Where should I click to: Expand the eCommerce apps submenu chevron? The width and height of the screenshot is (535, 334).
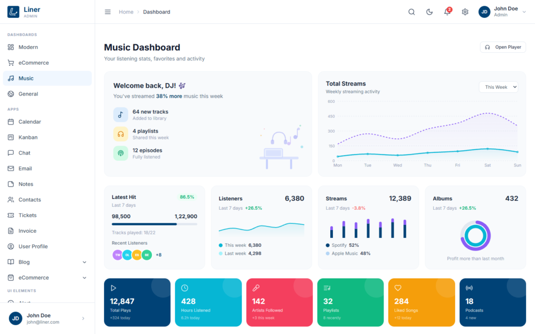tap(84, 278)
